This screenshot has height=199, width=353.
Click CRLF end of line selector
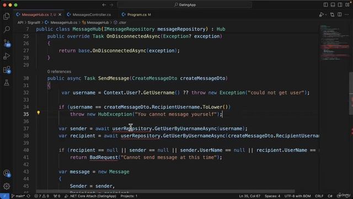[x=319, y=196]
